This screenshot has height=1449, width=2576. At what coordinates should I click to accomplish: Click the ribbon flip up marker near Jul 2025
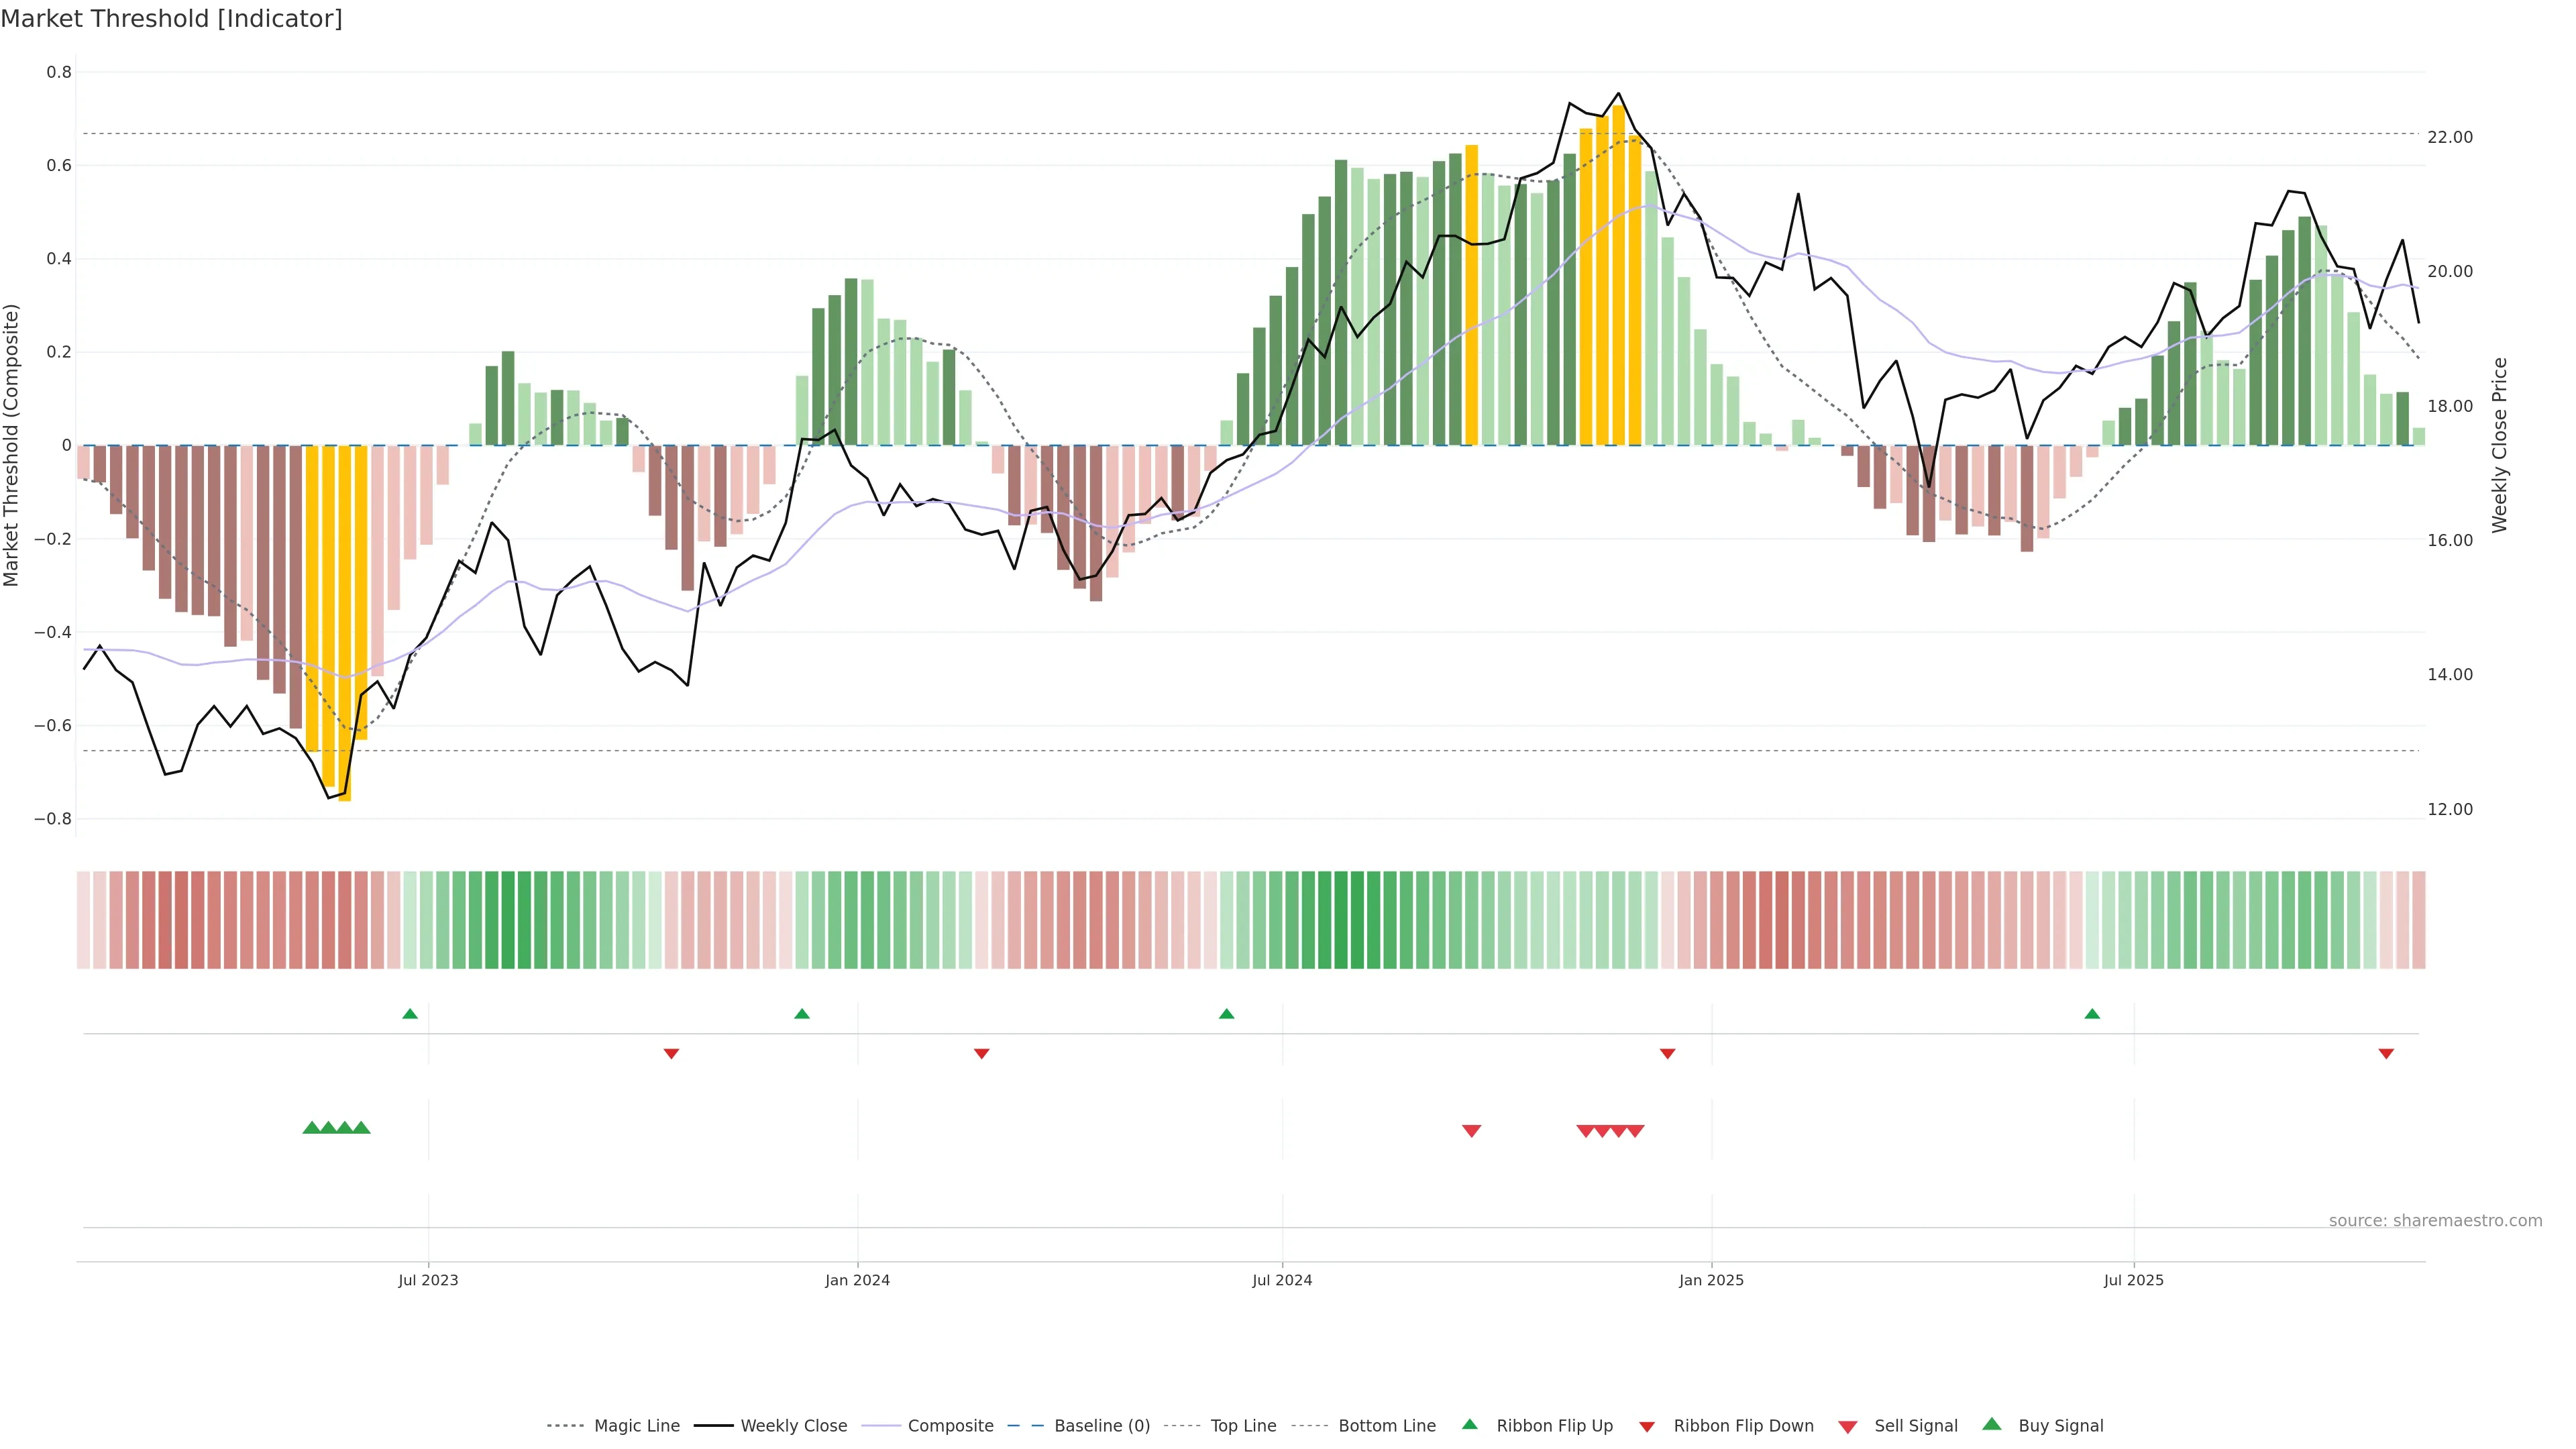(2092, 1014)
